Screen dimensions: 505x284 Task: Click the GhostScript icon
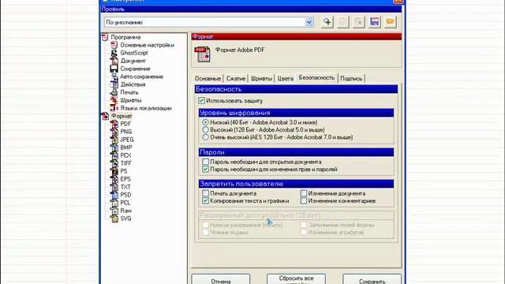(x=114, y=53)
